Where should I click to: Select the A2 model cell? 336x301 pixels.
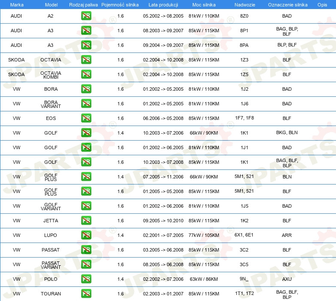(x=50, y=16)
